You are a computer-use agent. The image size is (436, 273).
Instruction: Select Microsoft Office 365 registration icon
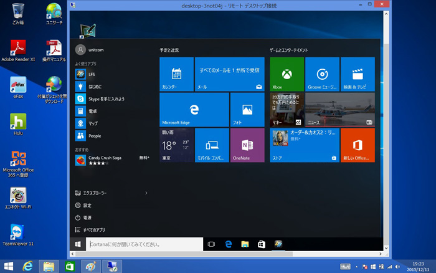[x=18, y=164]
